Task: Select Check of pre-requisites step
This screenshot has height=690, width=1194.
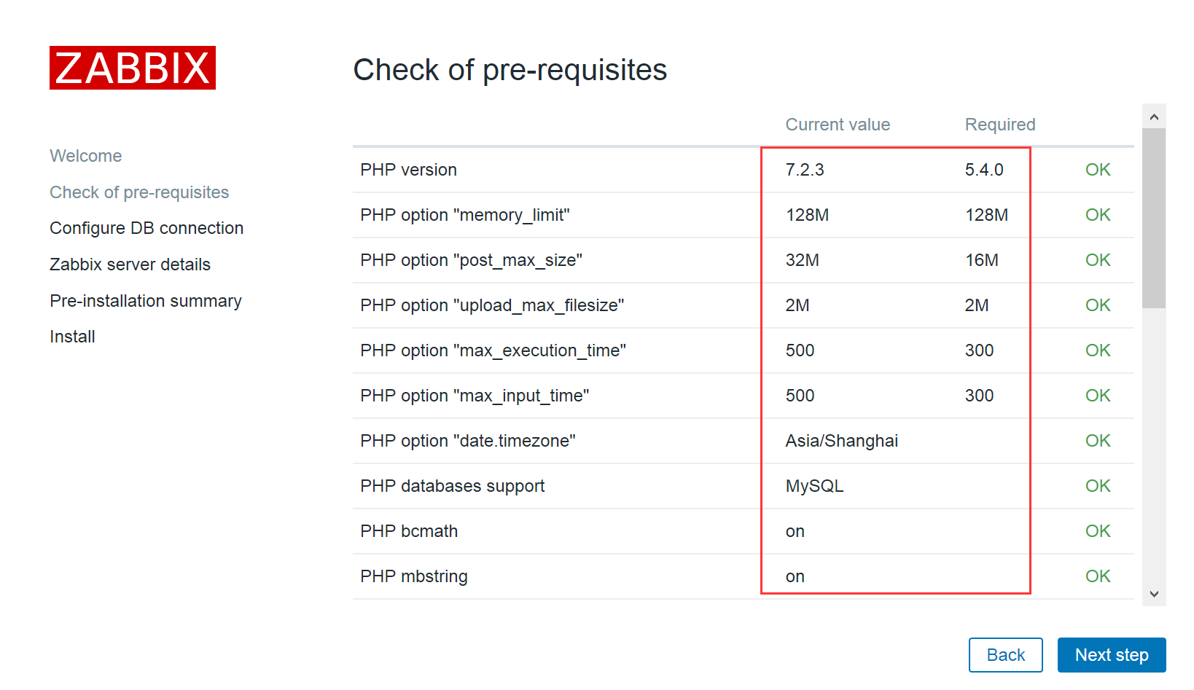Action: coord(139,192)
